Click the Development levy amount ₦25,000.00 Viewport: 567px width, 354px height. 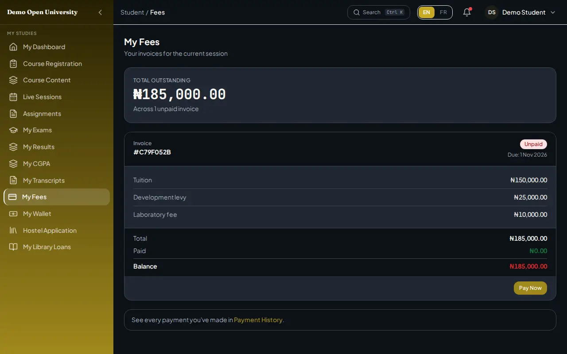coord(530,197)
